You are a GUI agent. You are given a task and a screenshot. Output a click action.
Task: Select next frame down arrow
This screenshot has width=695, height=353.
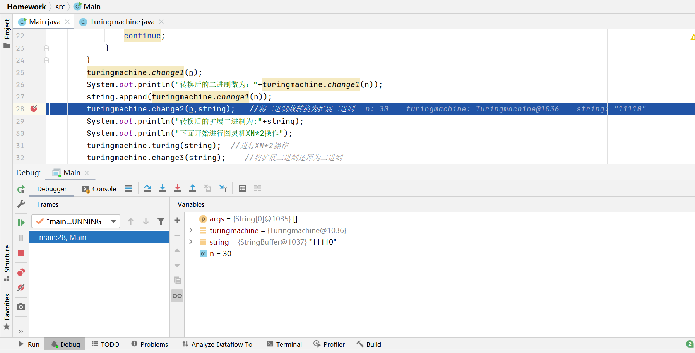tap(146, 221)
